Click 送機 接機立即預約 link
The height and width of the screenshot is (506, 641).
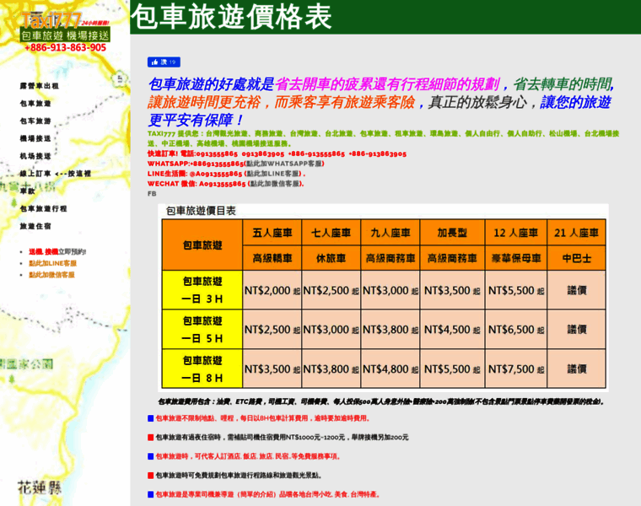(x=57, y=252)
